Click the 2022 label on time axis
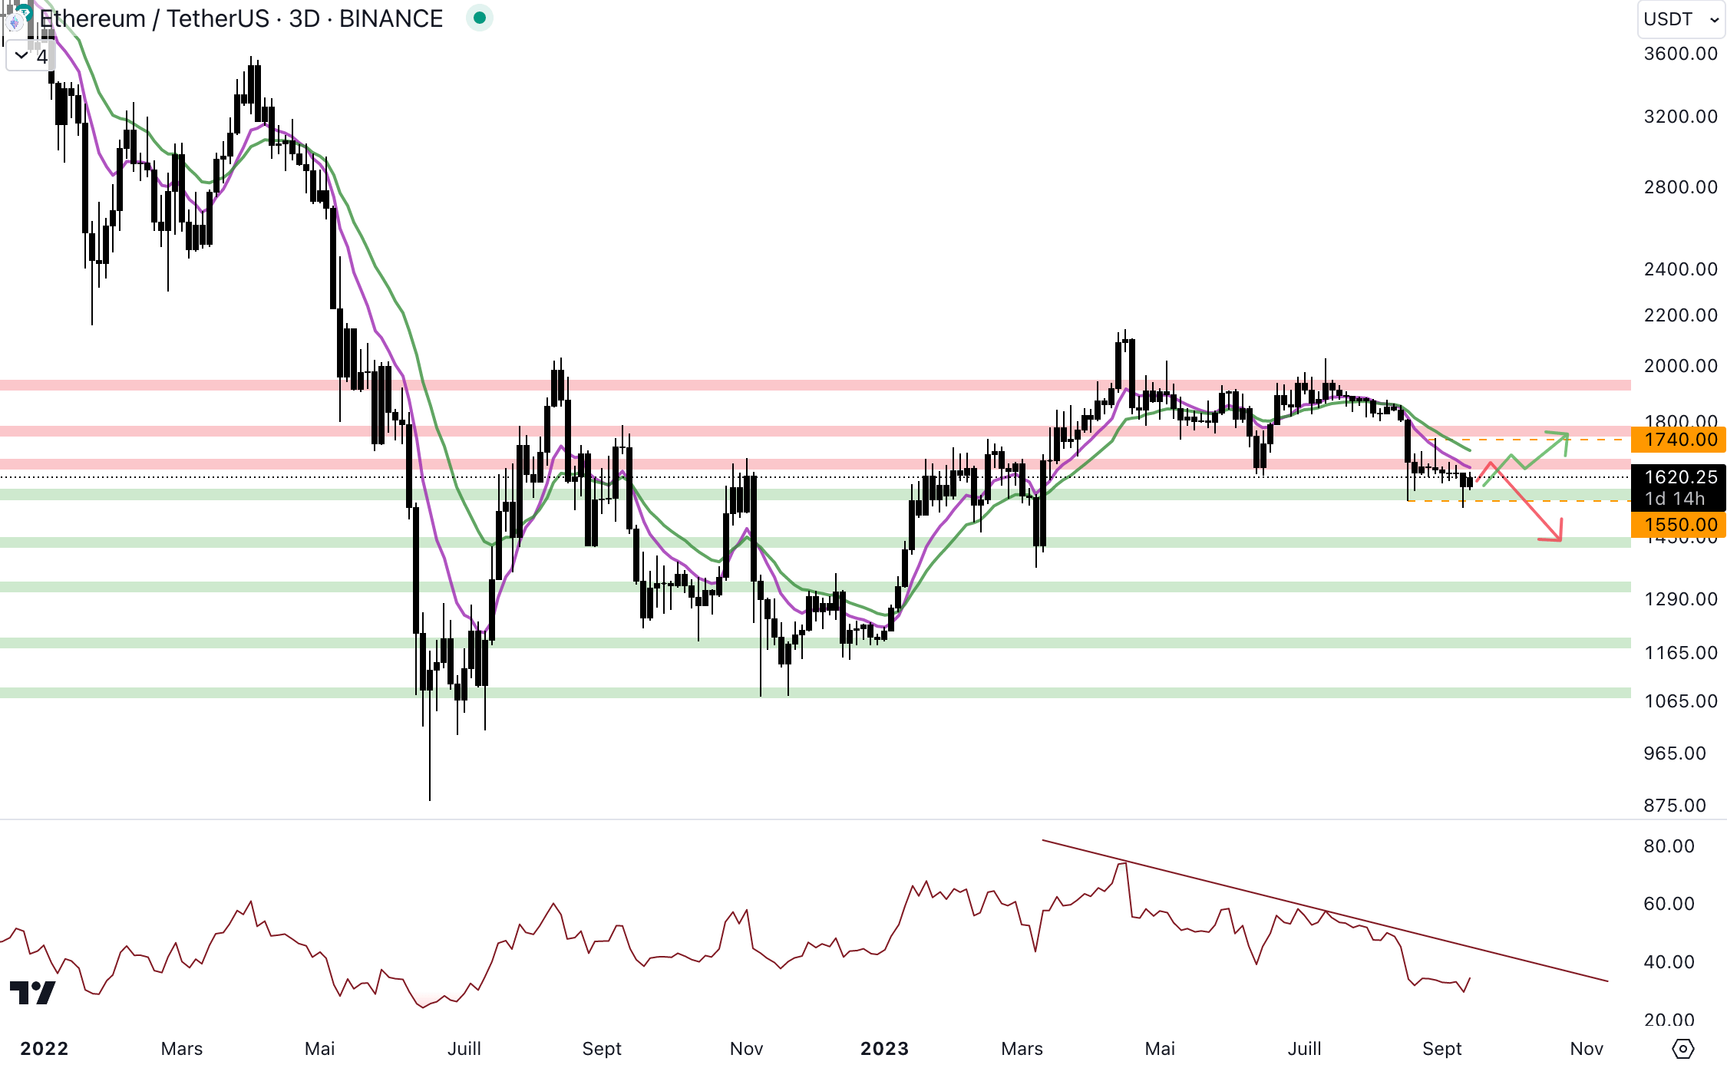1727x1068 pixels. pyautogui.click(x=44, y=1048)
